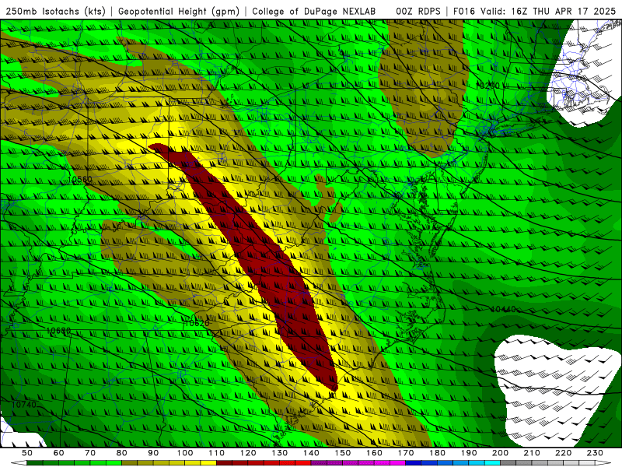The height and width of the screenshot is (467, 622).
Task: Click the 10440 height contour label
Action: [503, 309]
